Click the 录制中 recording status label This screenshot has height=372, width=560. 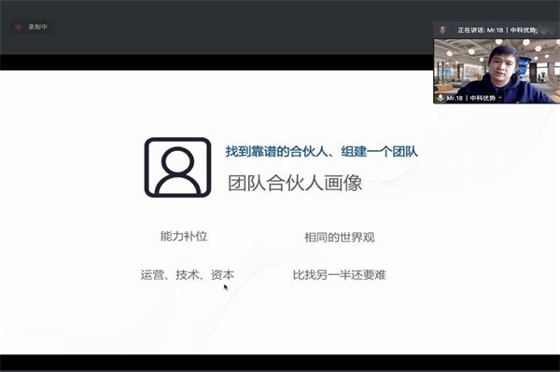38,27
